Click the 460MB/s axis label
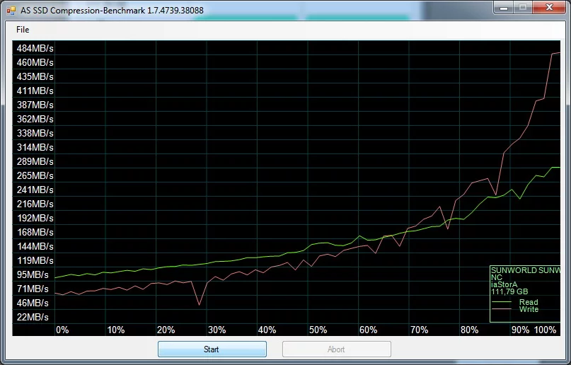The height and width of the screenshot is (365, 571). point(35,62)
